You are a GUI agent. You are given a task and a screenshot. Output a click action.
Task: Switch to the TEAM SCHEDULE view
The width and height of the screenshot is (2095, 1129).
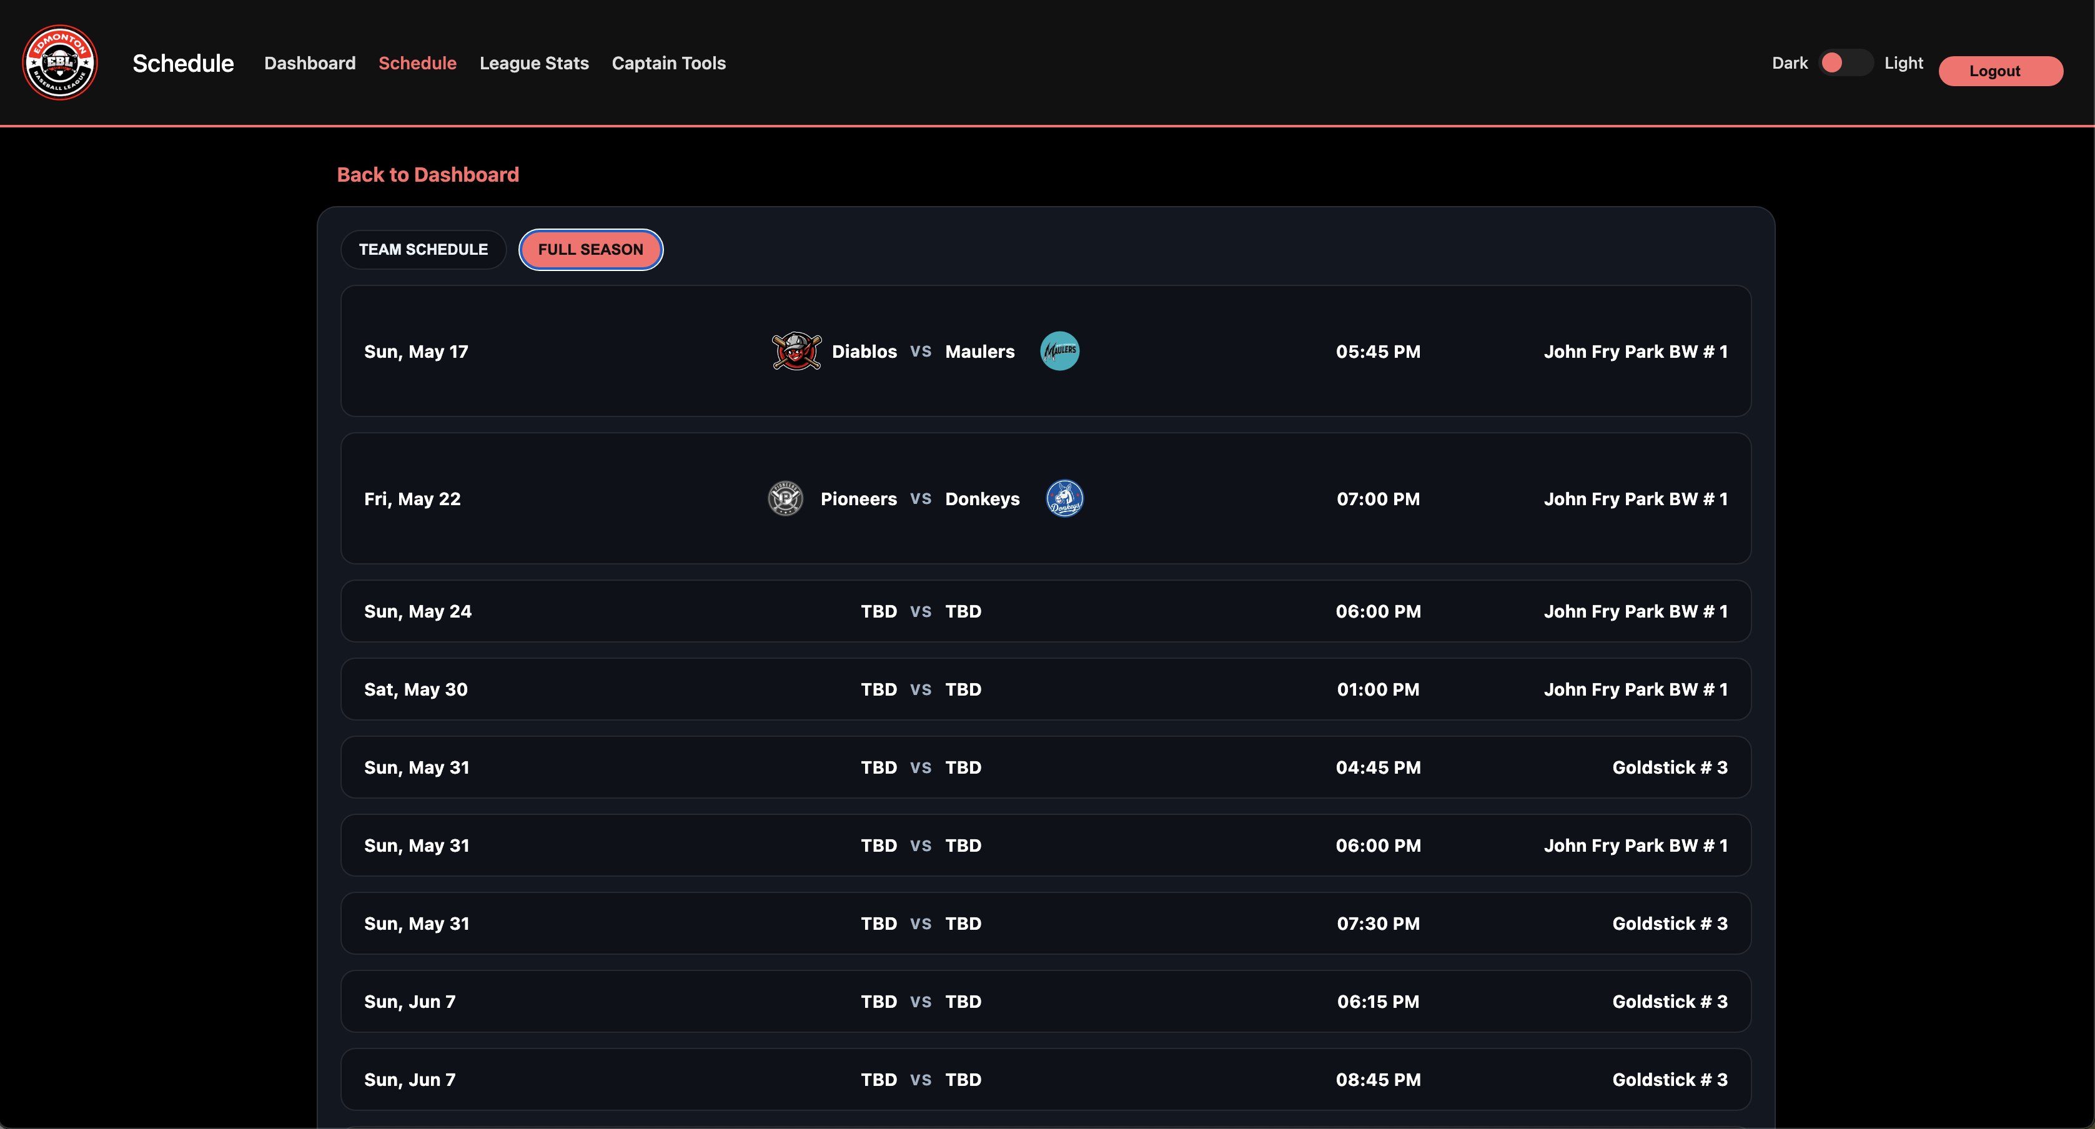click(x=423, y=249)
